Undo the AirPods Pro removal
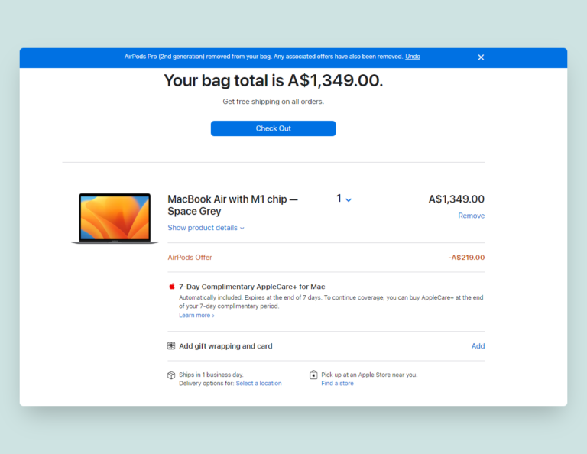Screen dimensions: 587x454 413,57
